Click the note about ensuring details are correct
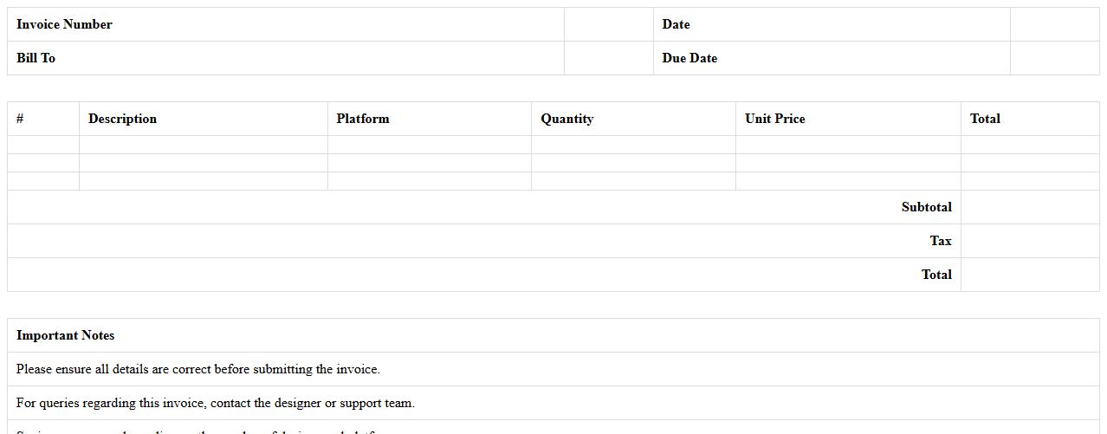 click(x=197, y=369)
